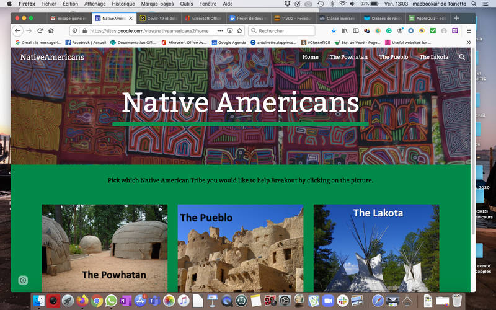Show more bookmarks with the chevron
The width and height of the screenshot is (496, 310).
pyautogui.click(x=469, y=42)
